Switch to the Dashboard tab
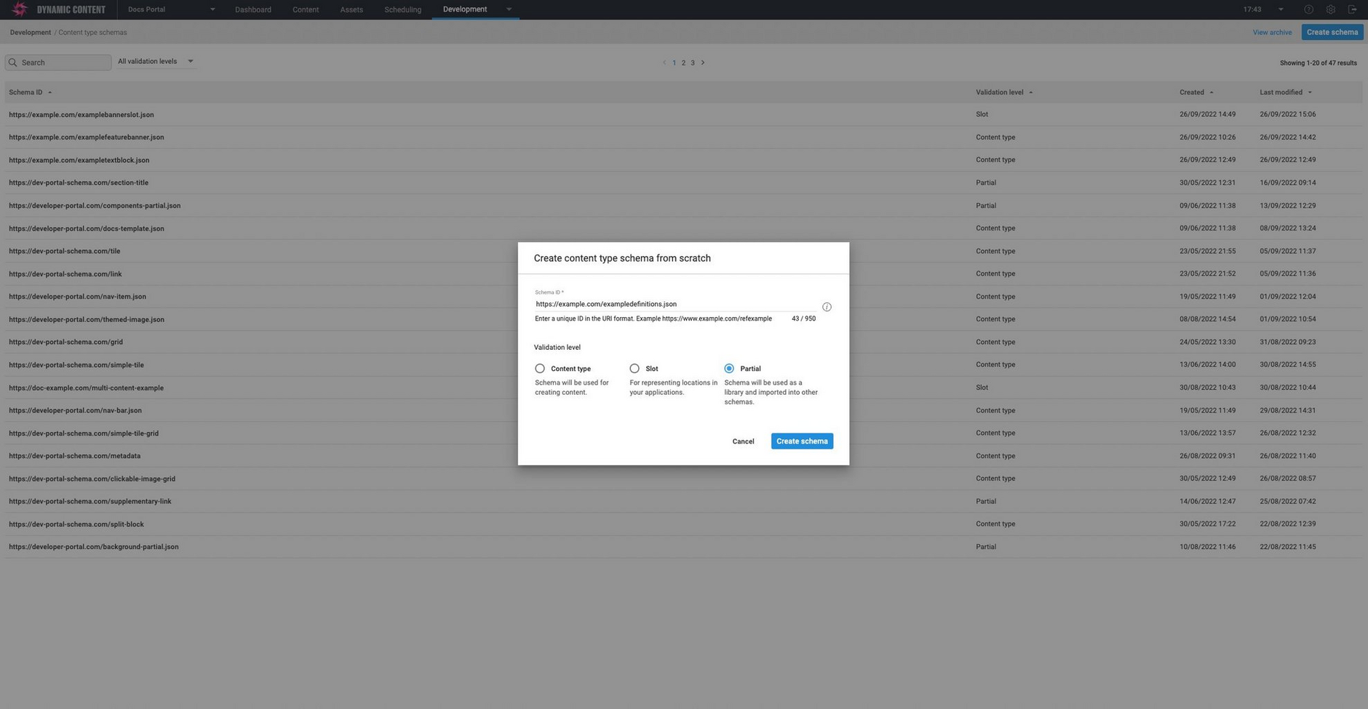1368x709 pixels. tap(253, 9)
